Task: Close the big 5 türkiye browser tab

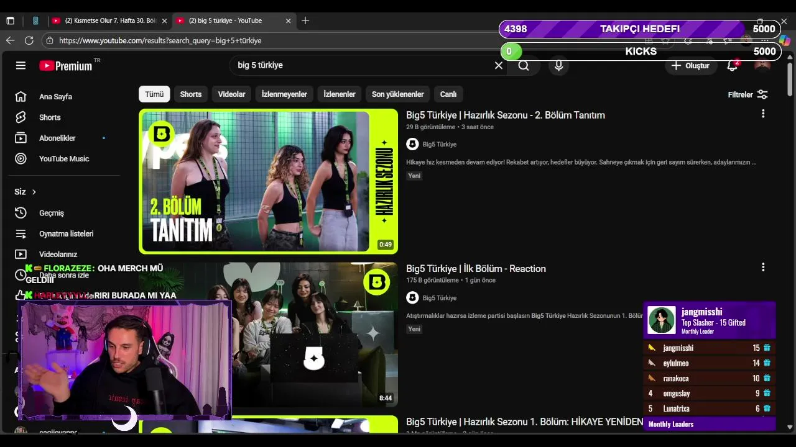Action: (x=288, y=20)
